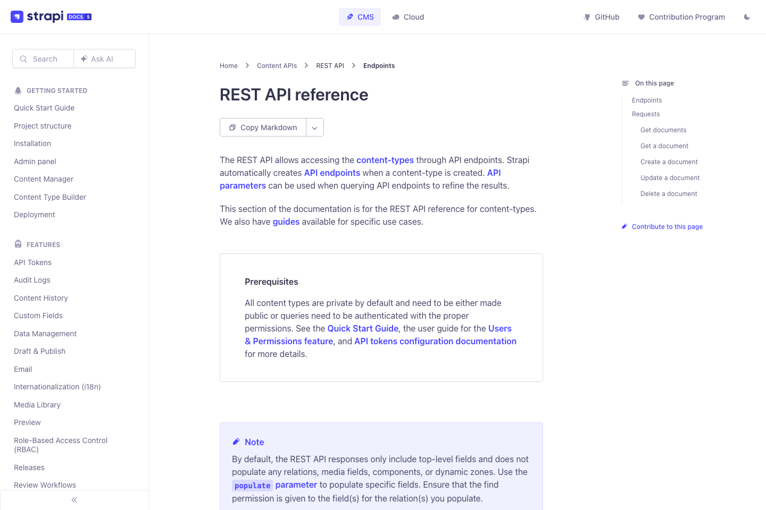Open the dropdown next to Copy Markdown
The width and height of the screenshot is (766, 510).
[315, 127]
